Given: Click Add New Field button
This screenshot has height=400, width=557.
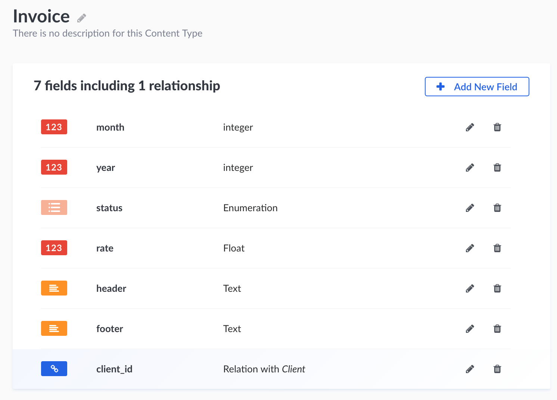Looking at the screenshot, I should [x=477, y=87].
